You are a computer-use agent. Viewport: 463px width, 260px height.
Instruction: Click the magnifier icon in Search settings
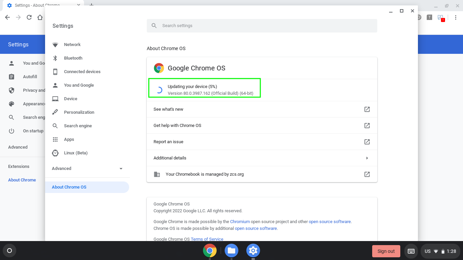pos(154,26)
